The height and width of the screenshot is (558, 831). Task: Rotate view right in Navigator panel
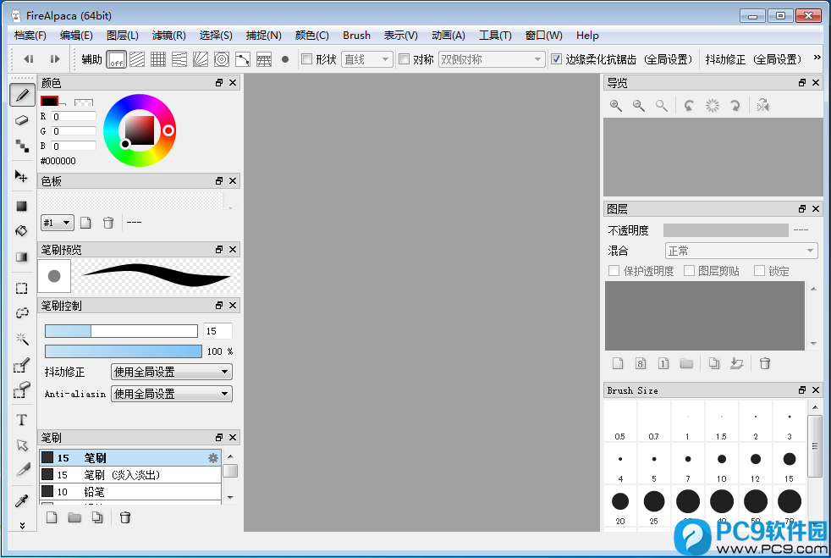pos(735,106)
